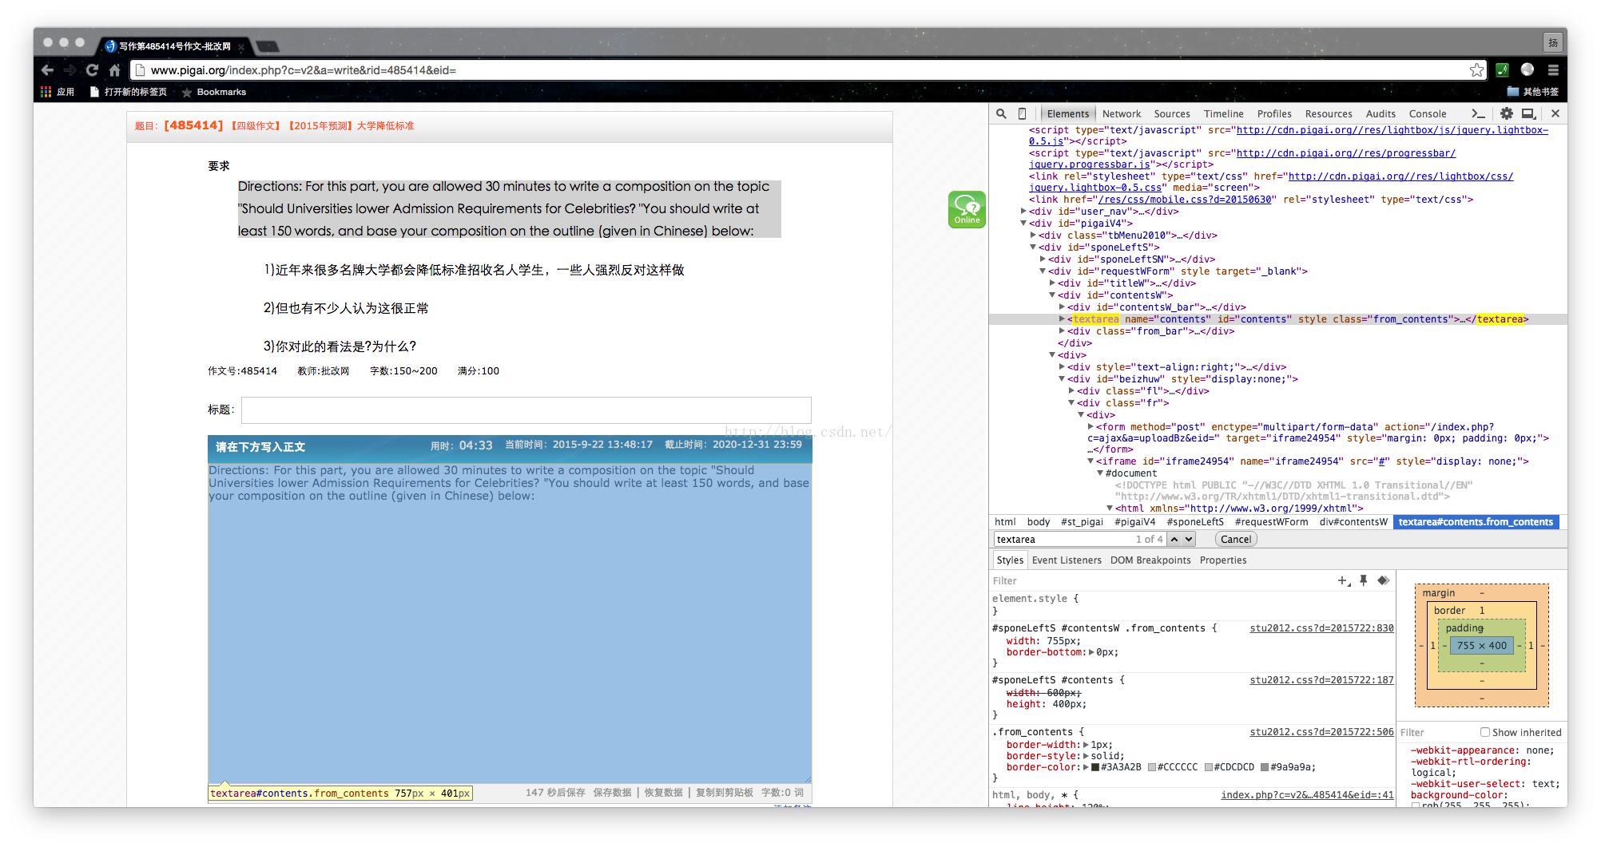
Task: Switch to the Network tab
Action: [1122, 114]
